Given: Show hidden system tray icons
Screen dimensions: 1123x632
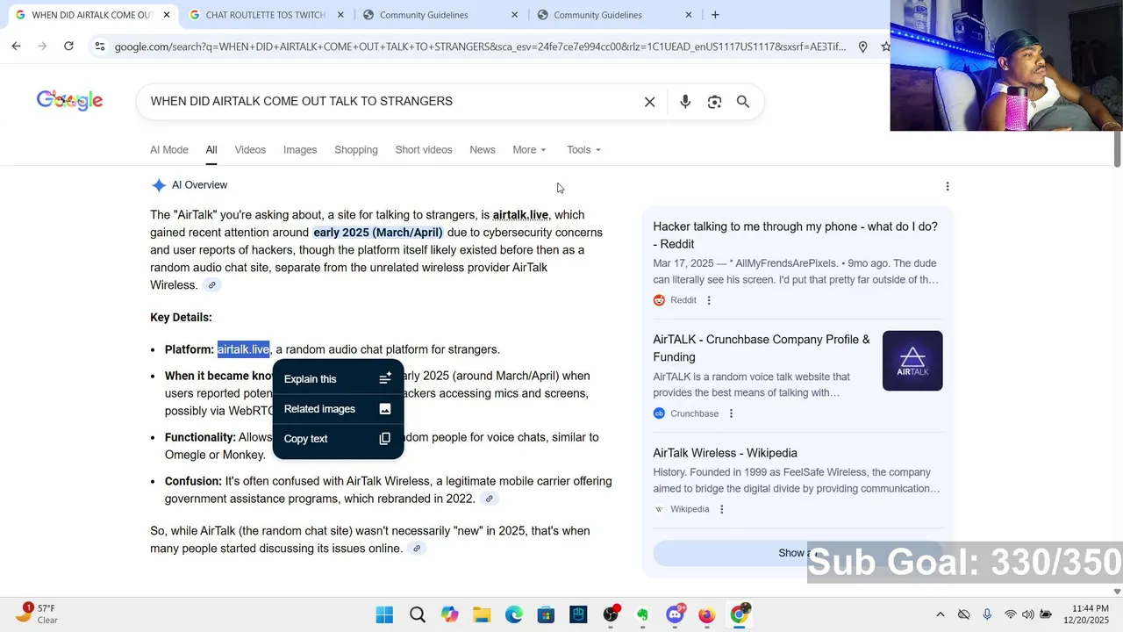Looking at the screenshot, I should point(941,614).
